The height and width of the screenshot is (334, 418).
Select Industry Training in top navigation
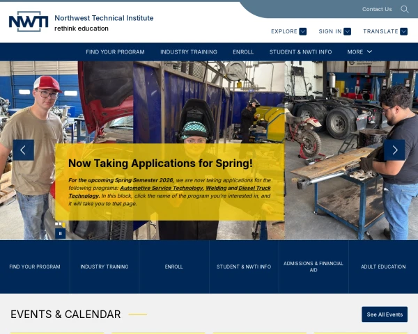188,51
